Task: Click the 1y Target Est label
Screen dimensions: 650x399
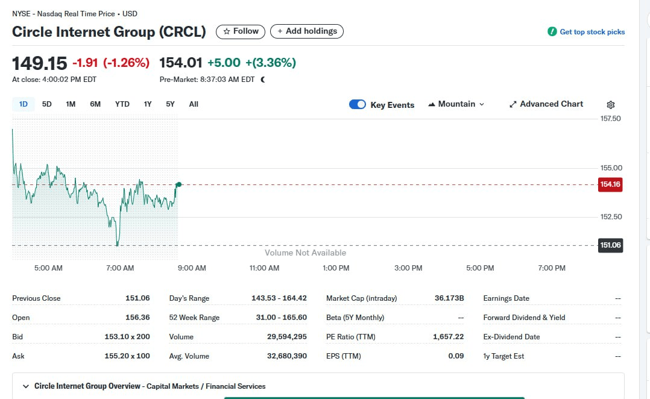Action: tap(503, 356)
